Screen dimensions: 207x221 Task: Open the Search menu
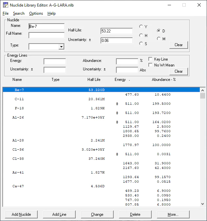point(19,13)
